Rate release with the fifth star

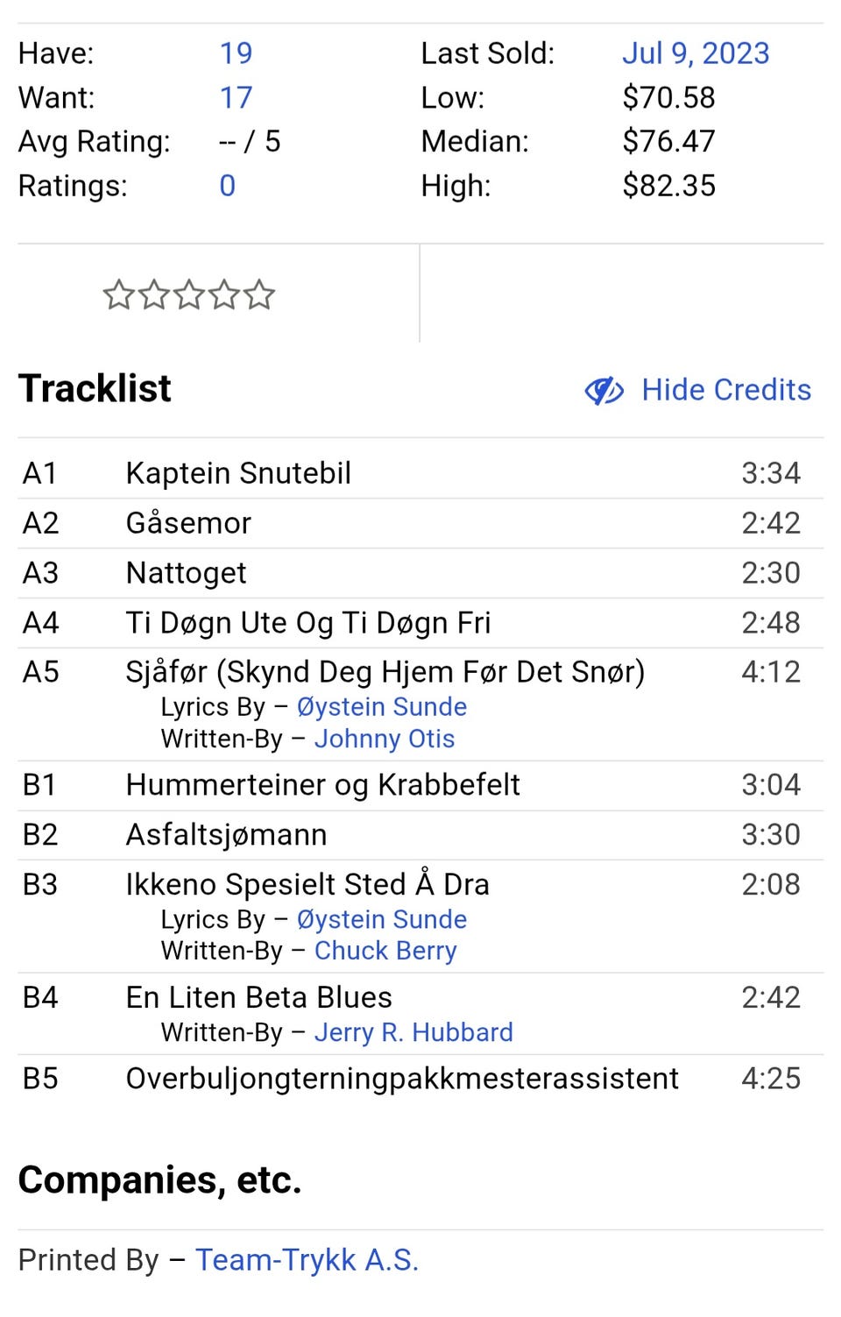[259, 295]
